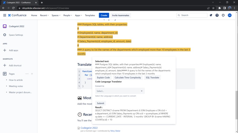238x133 pixels.
Task: Click the plus icon beside Add shortcut
Action: pos(5,65)
